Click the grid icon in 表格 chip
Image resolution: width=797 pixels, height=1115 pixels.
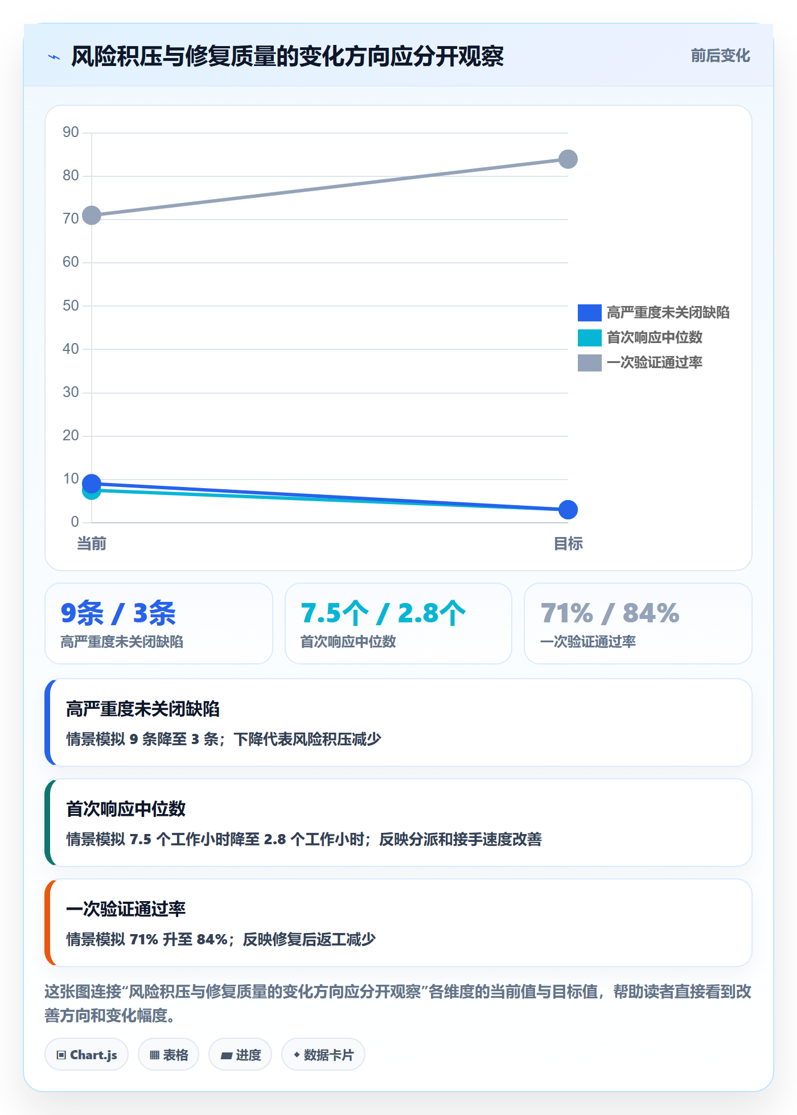pos(155,1055)
